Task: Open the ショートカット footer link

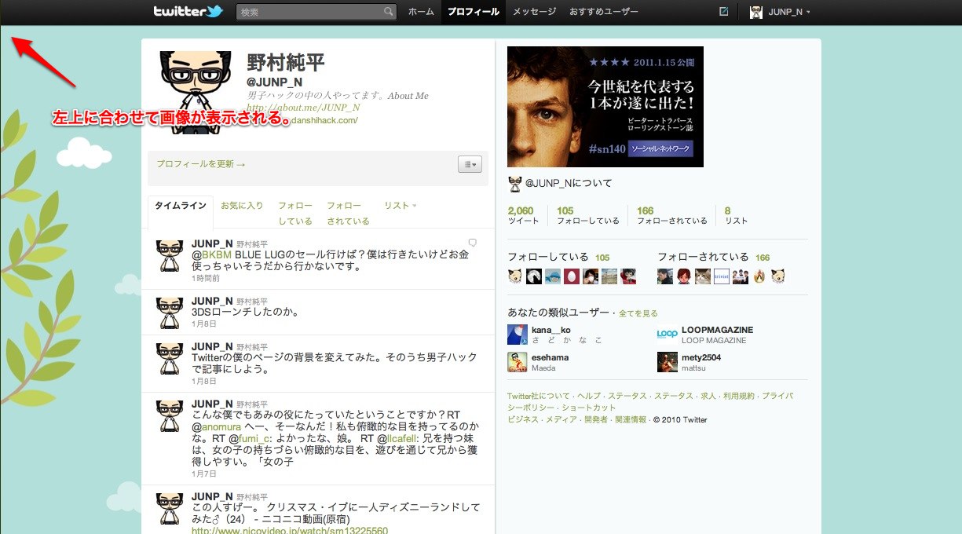Action: (x=589, y=408)
